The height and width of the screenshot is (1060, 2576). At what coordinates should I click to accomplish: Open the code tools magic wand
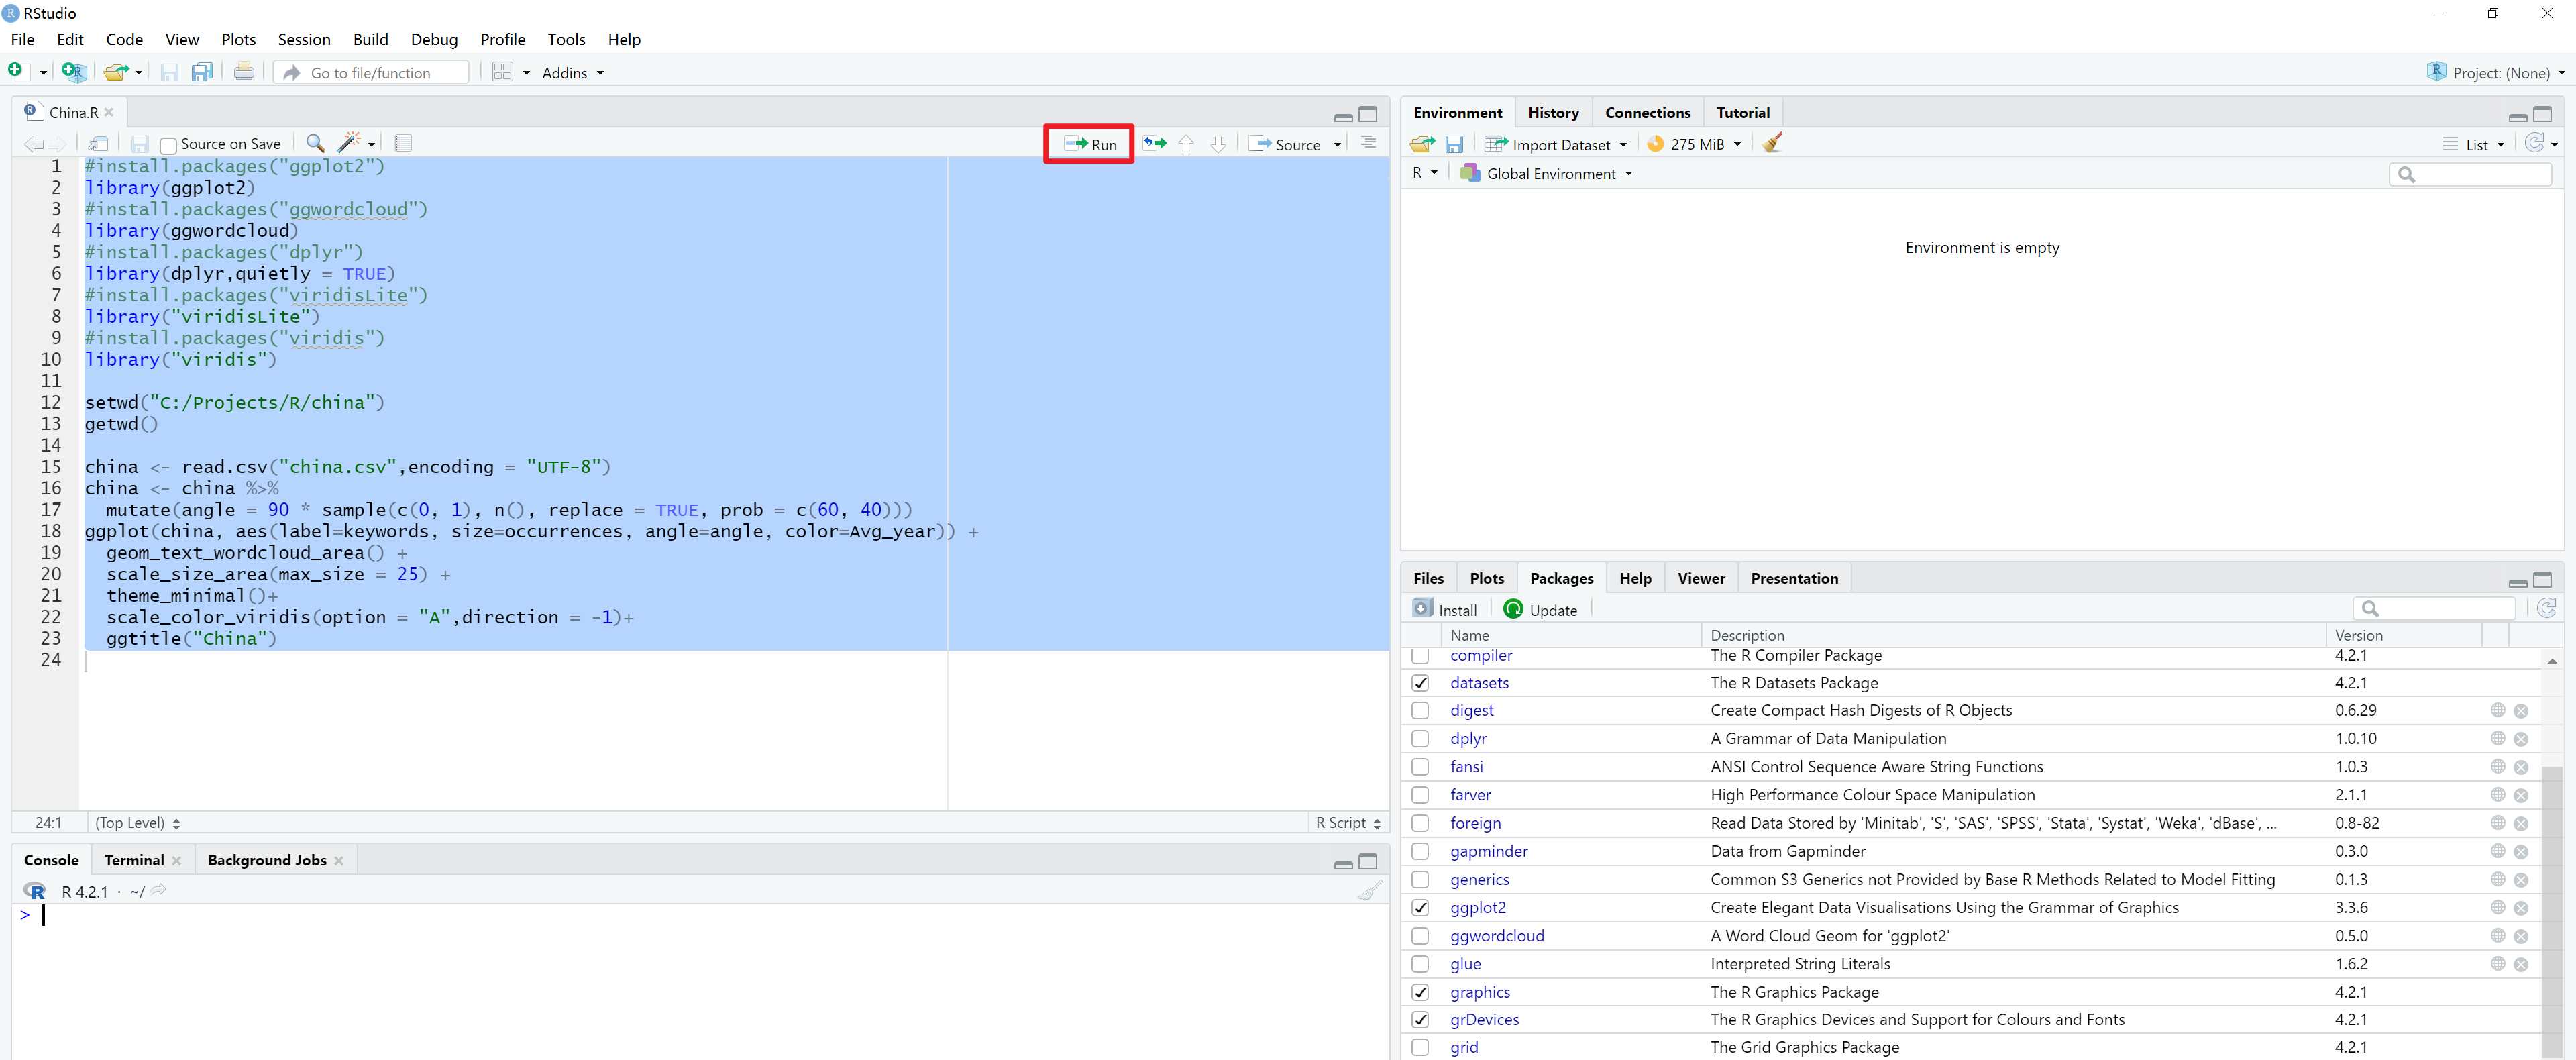click(350, 143)
